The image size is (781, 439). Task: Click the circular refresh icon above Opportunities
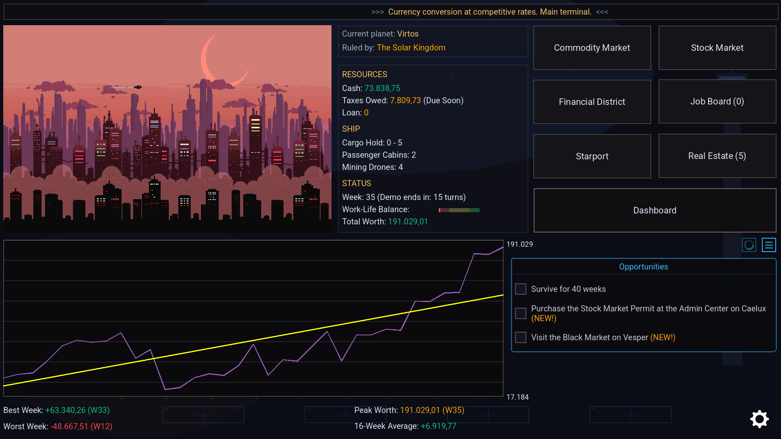[x=749, y=245]
